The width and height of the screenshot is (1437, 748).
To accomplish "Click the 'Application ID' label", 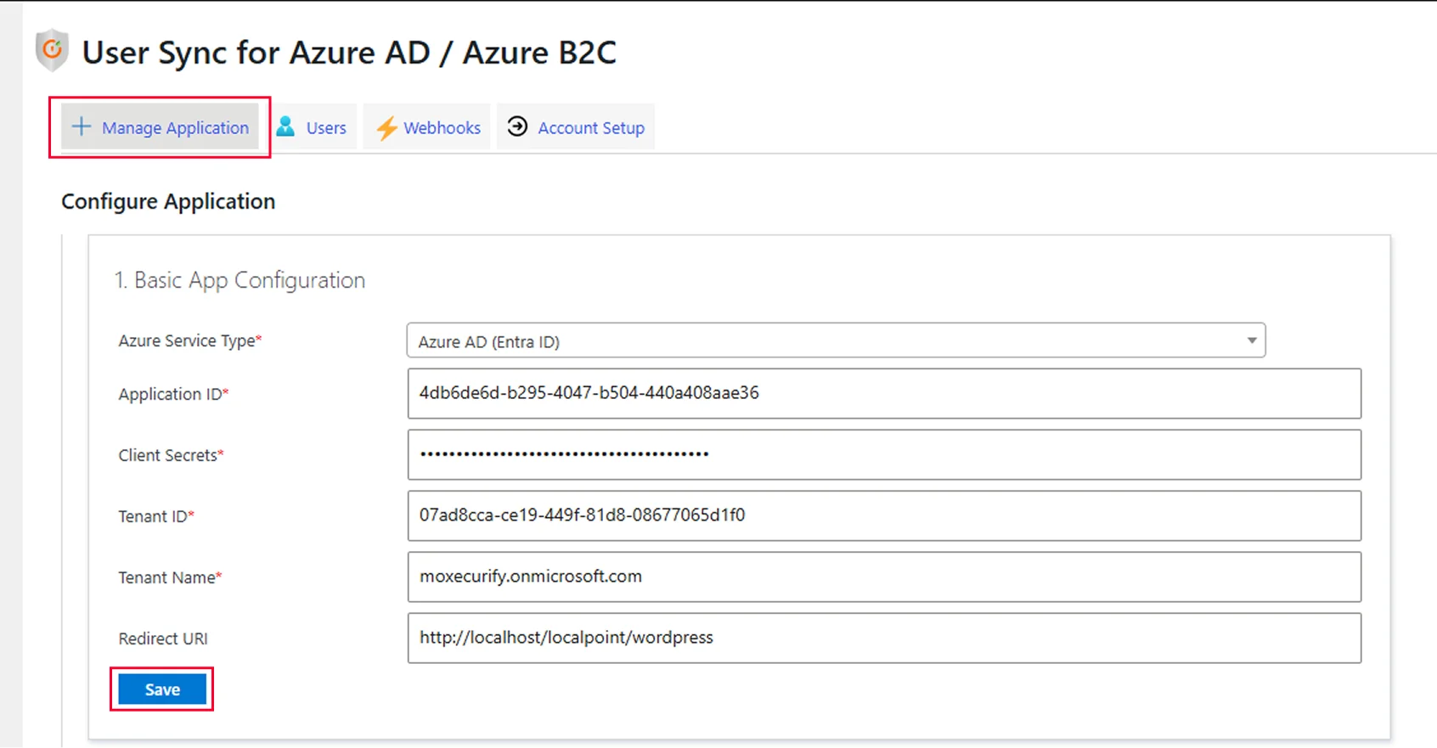I will click(x=173, y=394).
